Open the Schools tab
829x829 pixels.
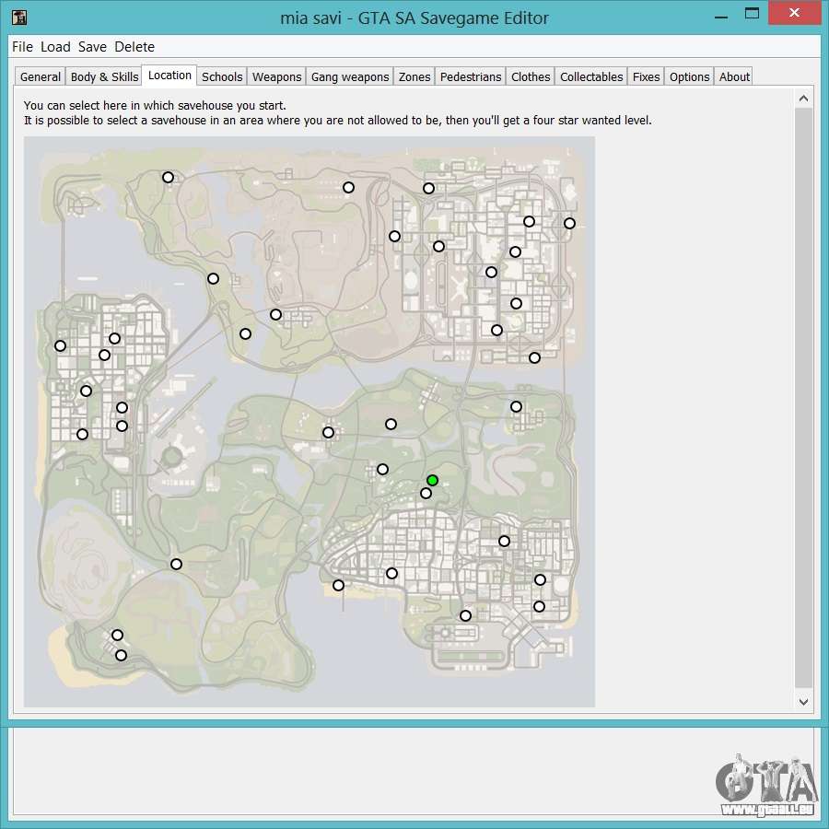[x=222, y=76]
